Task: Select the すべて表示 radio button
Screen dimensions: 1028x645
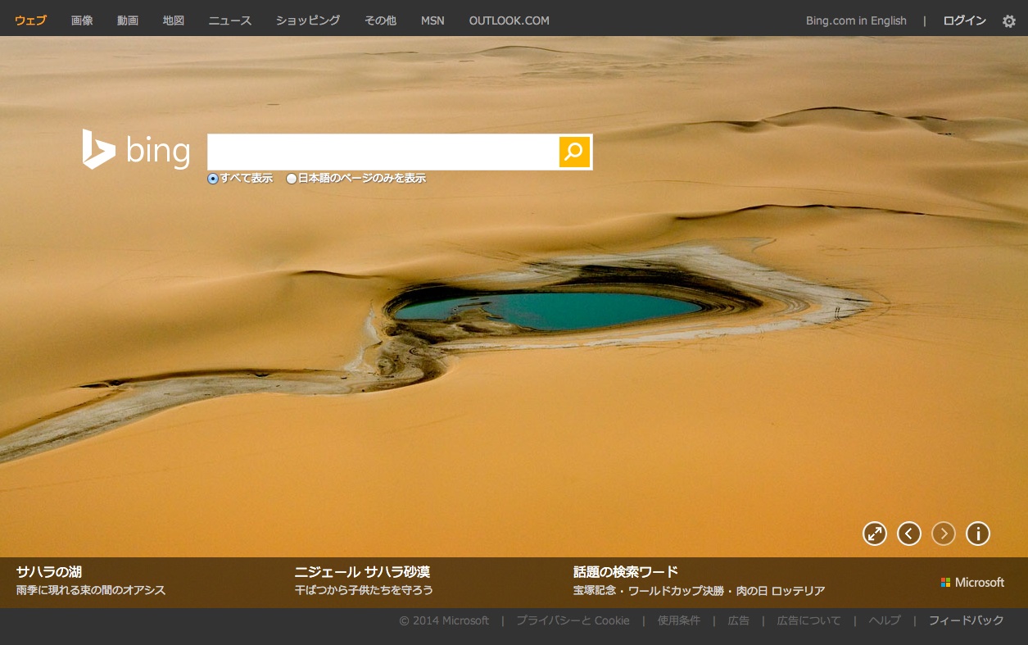Action: click(x=213, y=179)
